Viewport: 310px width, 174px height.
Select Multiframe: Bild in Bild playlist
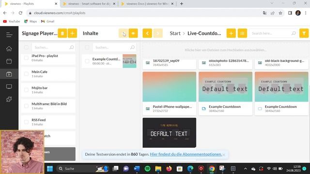(x=48, y=106)
